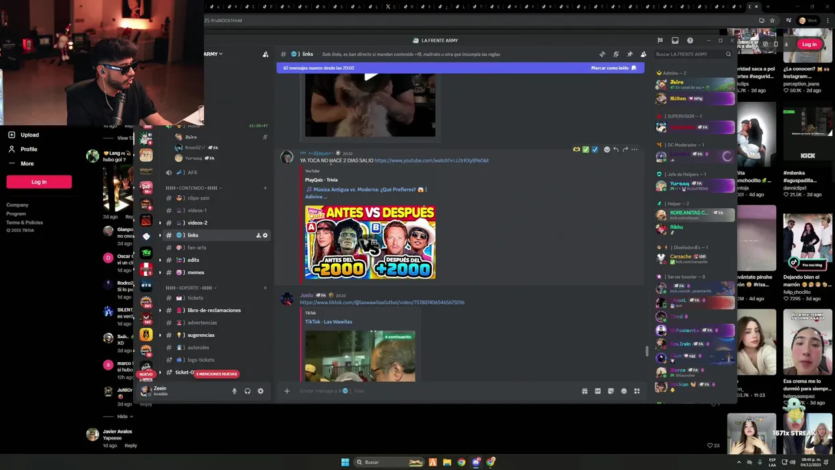Open Discord help question mark icon
This screenshot has height=470, width=835.
pyautogui.click(x=690, y=40)
